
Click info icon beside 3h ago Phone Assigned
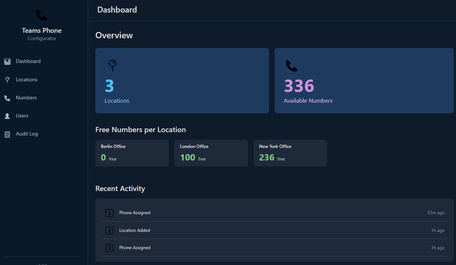(x=110, y=248)
